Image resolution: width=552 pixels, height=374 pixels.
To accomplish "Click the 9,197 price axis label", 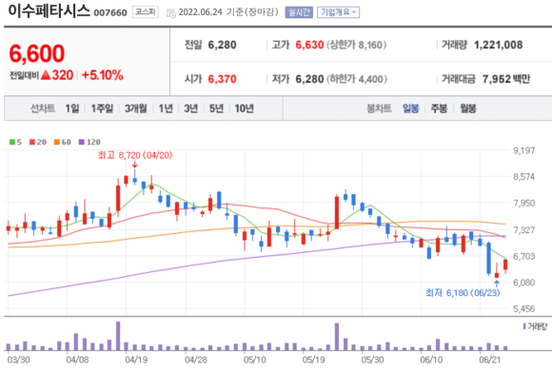I will [523, 150].
